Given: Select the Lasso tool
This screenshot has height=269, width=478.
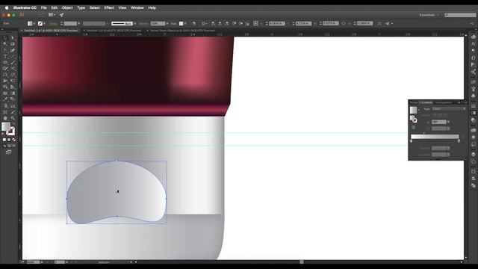Looking at the screenshot, I should tap(13, 44).
